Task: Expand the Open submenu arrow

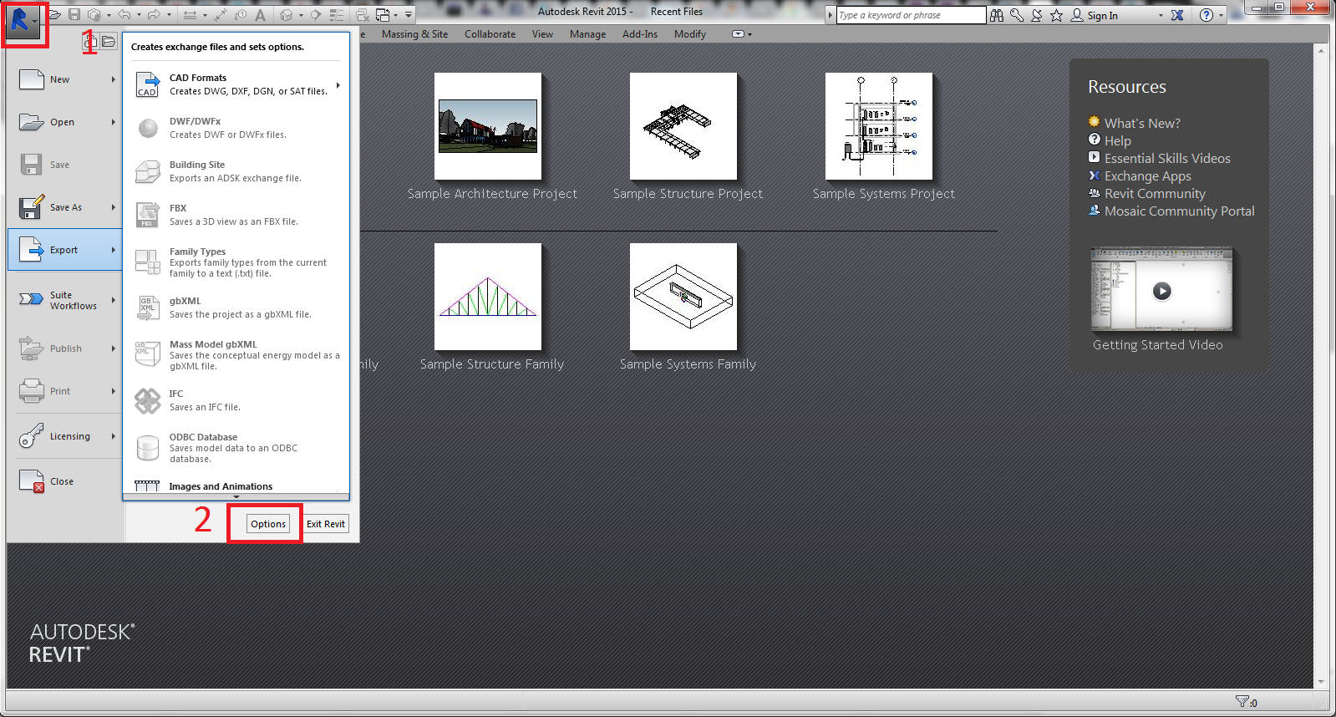Action: (x=114, y=122)
